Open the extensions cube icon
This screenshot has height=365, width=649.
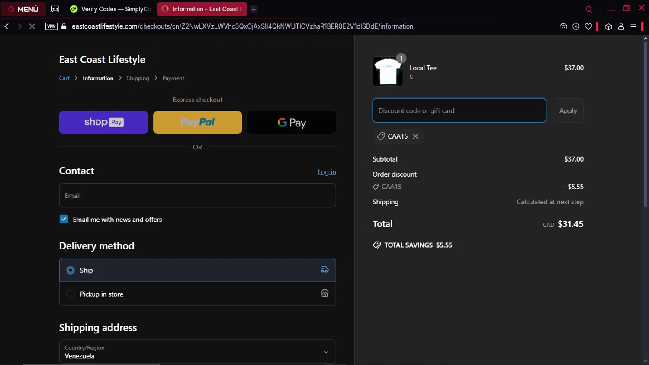click(608, 26)
